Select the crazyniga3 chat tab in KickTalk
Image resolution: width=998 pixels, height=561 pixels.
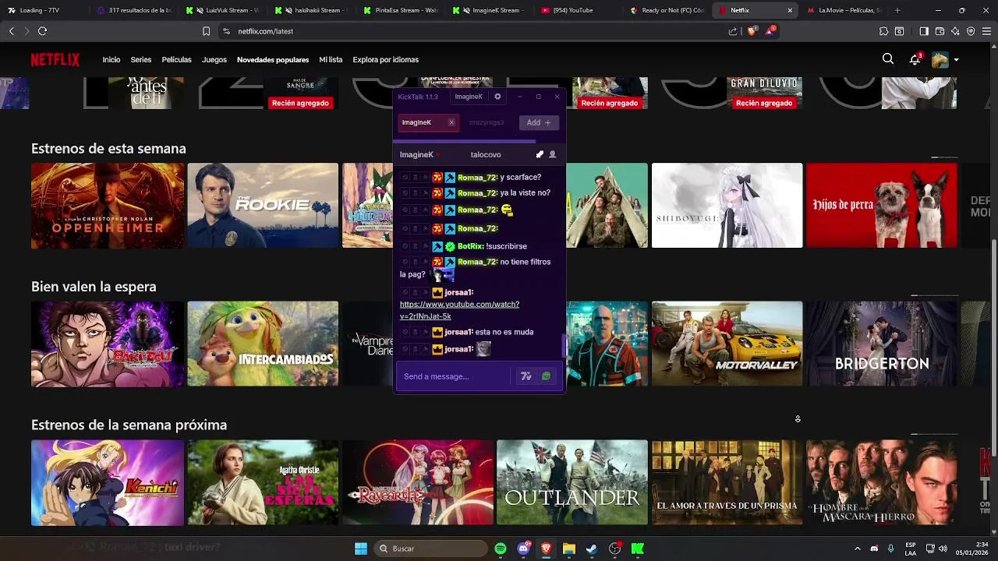click(x=487, y=122)
